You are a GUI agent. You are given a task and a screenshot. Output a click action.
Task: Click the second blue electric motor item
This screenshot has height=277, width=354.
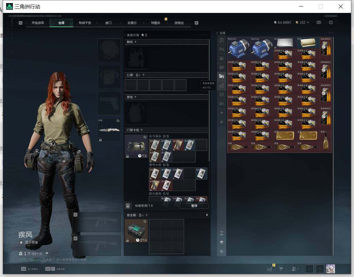tap(262, 49)
